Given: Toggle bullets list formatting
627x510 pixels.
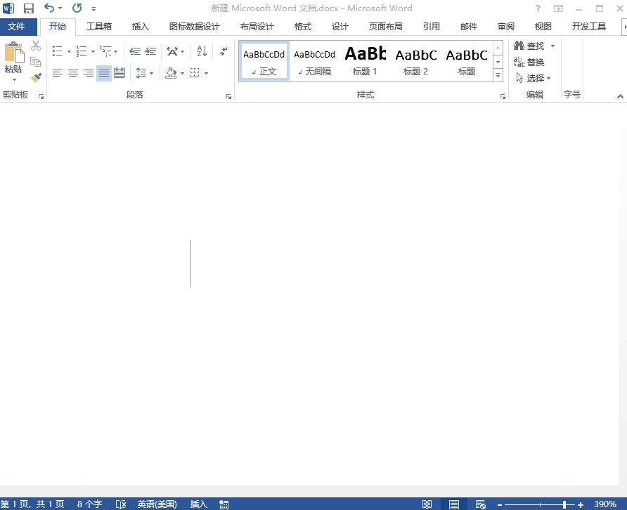Looking at the screenshot, I should [x=58, y=50].
